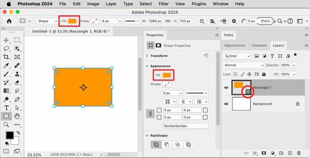The image size is (310, 158).
Task: Select the Object Selection tool
Action: [x=17, y=49]
